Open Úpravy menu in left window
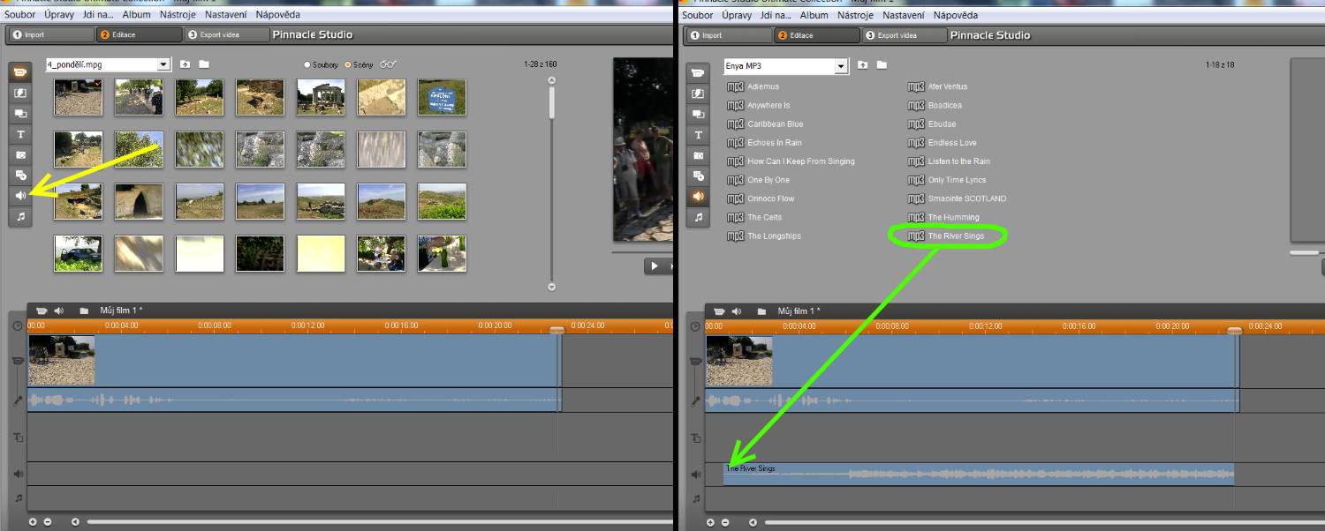The height and width of the screenshot is (531, 1325). pyautogui.click(x=58, y=15)
